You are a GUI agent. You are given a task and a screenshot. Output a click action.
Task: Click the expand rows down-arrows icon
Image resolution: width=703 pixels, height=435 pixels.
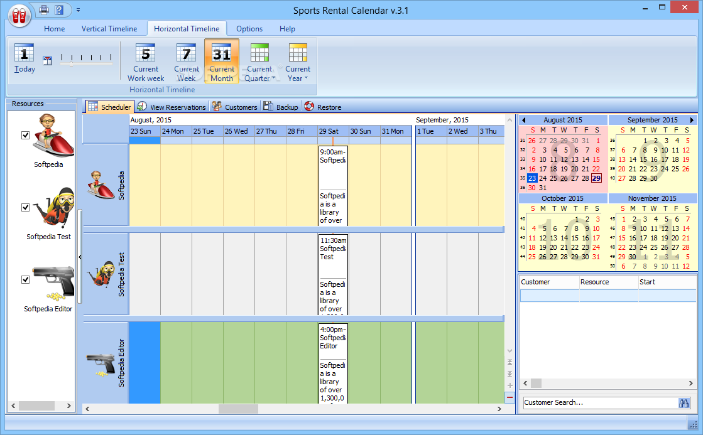pos(510,373)
